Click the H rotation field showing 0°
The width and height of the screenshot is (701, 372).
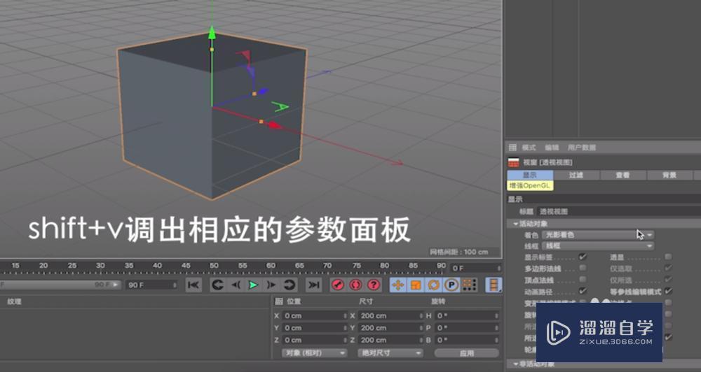pyautogui.click(x=467, y=316)
